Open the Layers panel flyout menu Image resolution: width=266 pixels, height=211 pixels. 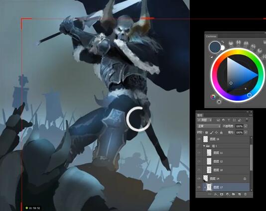coord(251,115)
